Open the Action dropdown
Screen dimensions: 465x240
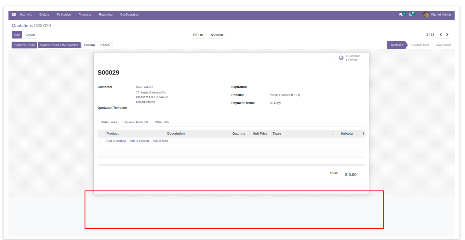click(x=217, y=35)
